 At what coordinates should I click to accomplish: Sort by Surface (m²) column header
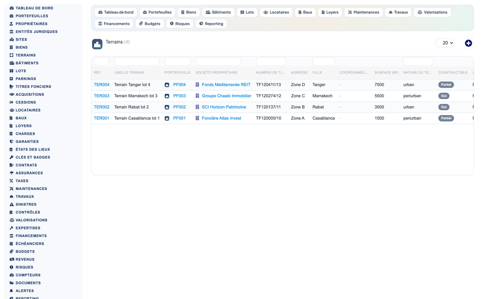click(x=386, y=73)
